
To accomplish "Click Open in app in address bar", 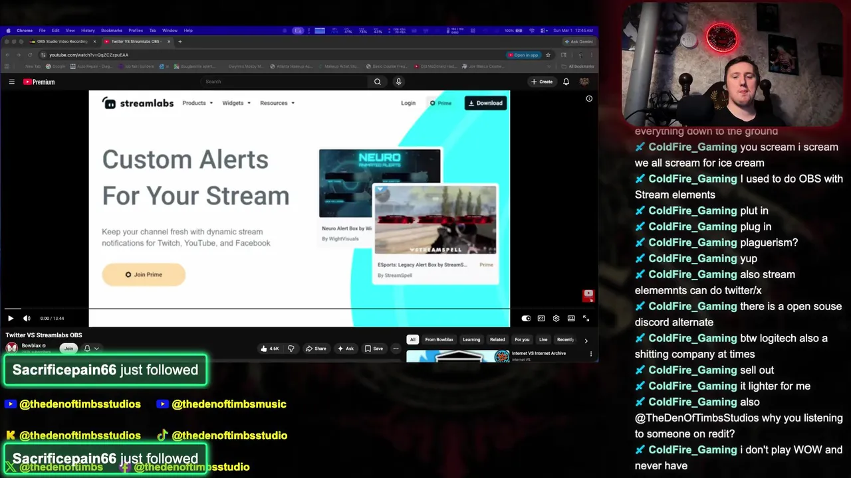I will [x=523, y=55].
